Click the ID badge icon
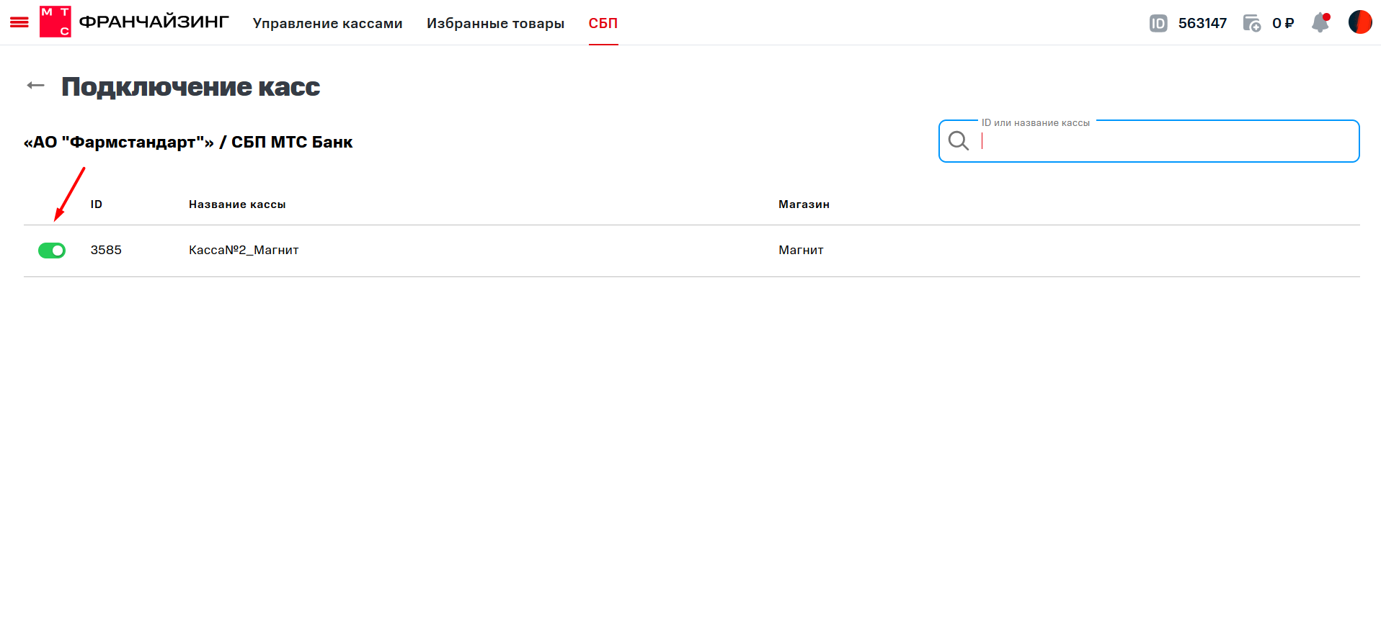Image resolution: width=1381 pixels, height=640 pixels. 1158,24
